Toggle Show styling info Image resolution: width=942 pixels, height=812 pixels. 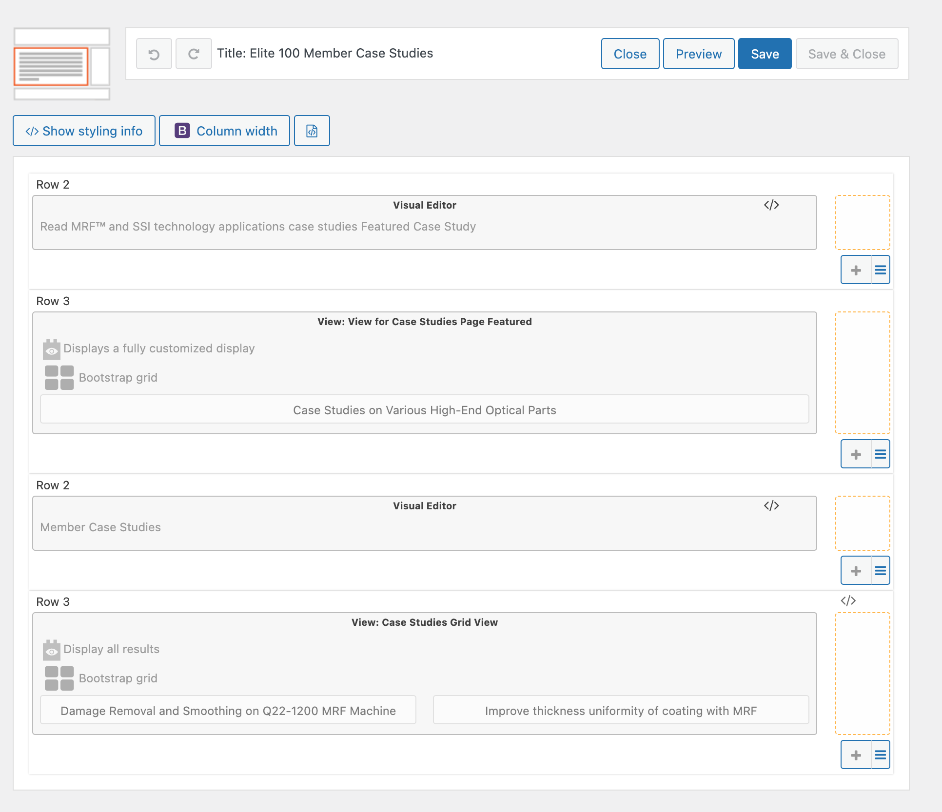[84, 131]
